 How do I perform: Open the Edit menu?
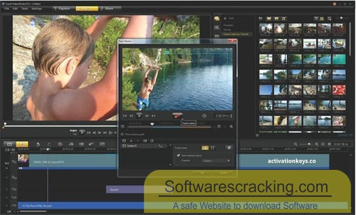15,9
